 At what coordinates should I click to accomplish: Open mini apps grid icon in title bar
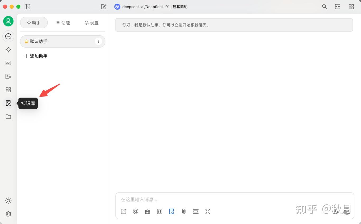[x=351, y=7]
